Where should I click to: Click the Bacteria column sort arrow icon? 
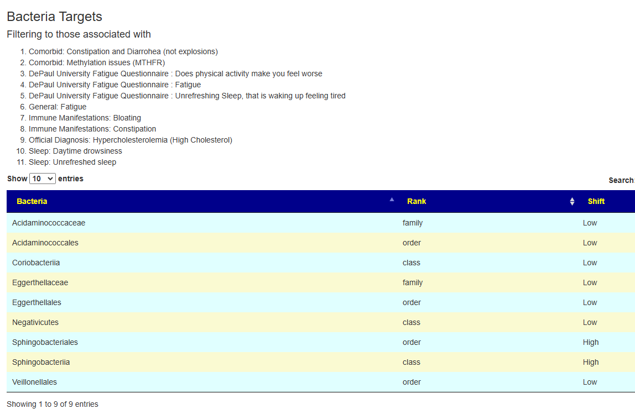392,200
